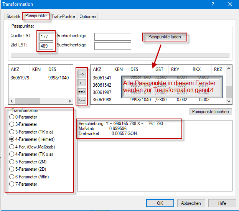Click the Passpunkte löschen button
Viewport: 239px width, 211px height.
[211, 112]
